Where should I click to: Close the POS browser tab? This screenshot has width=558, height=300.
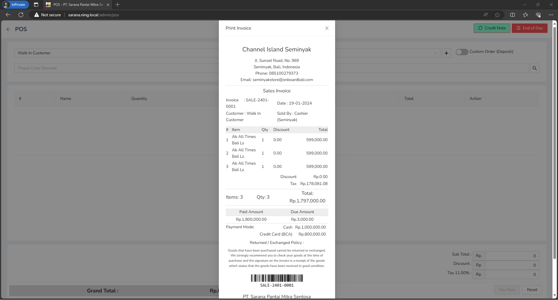(108, 5)
